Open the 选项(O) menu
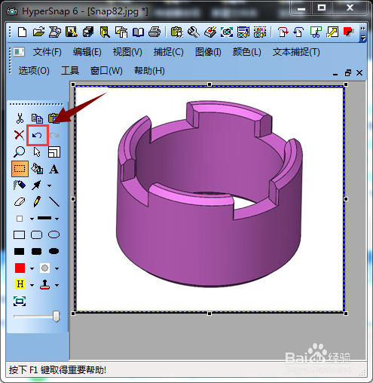Image resolution: width=373 pixels, height=383 pixels. click(34, 71)
